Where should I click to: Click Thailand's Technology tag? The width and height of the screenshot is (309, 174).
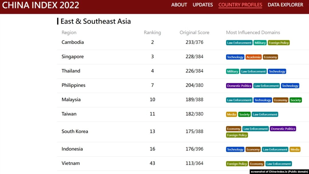pyautogui.click(x=277, y=72)
